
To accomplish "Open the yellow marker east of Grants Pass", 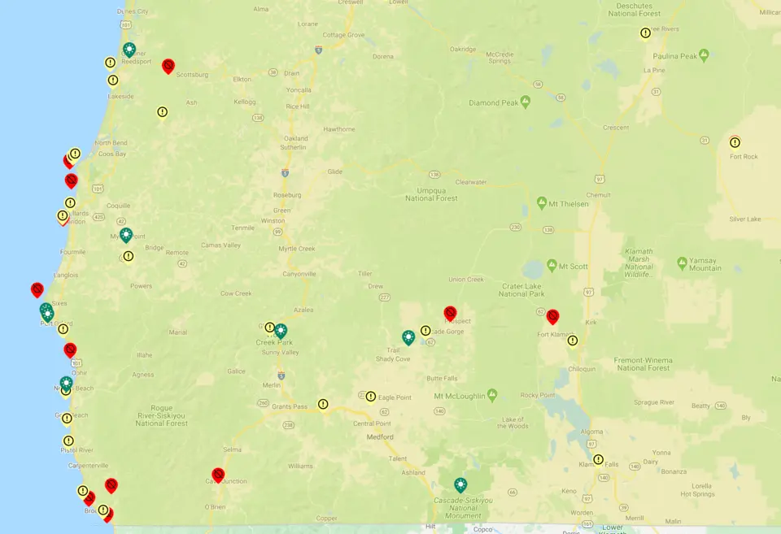I will pos(323,404).
